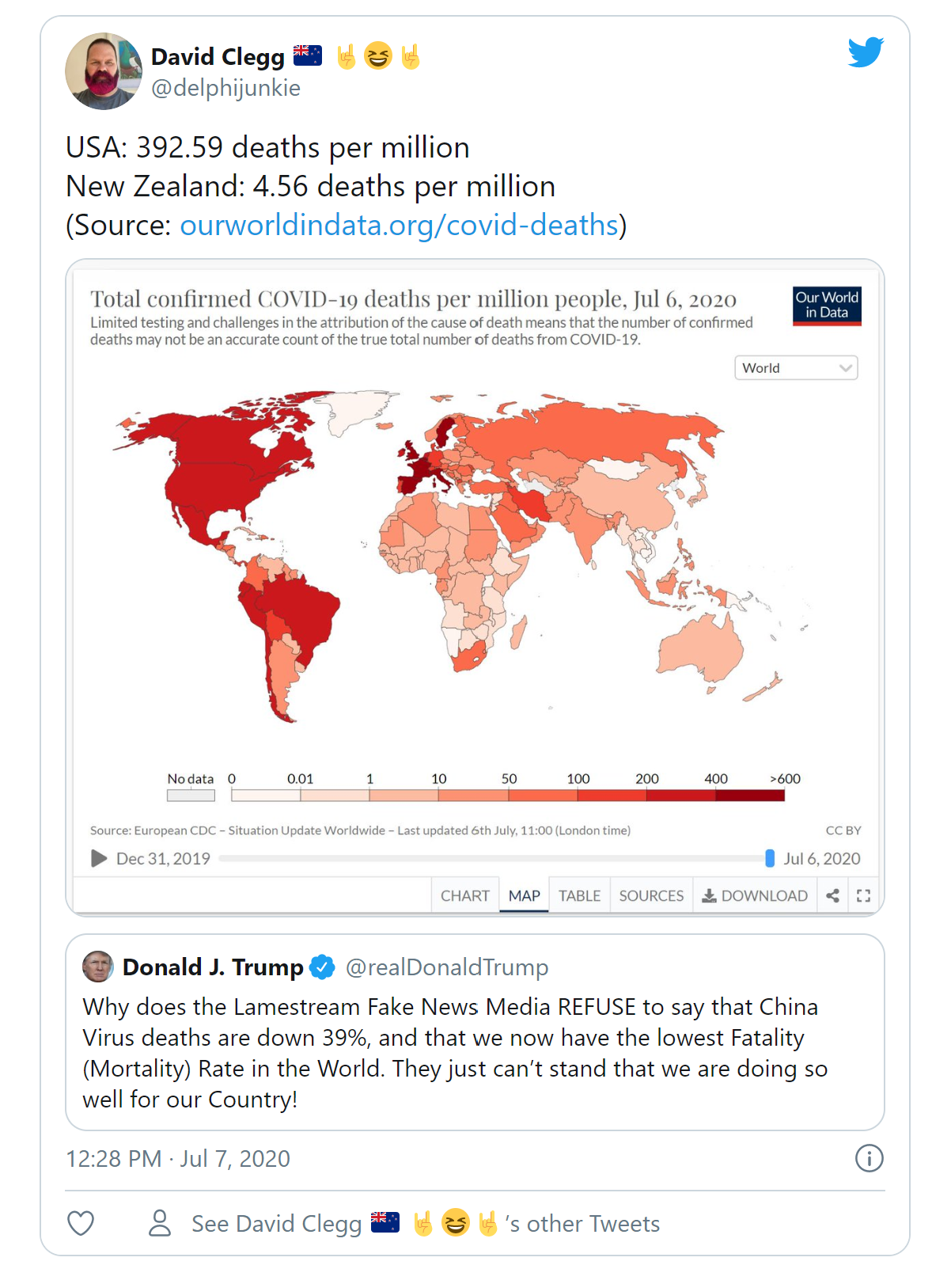Viewport: 951px width, 1284px height.
Task: Click David Clegg's profile avatar
Action: tap(104, 71)
